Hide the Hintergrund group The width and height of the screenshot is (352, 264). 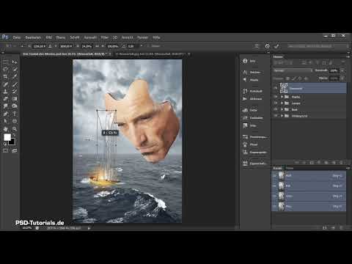[x=276, y=116]
